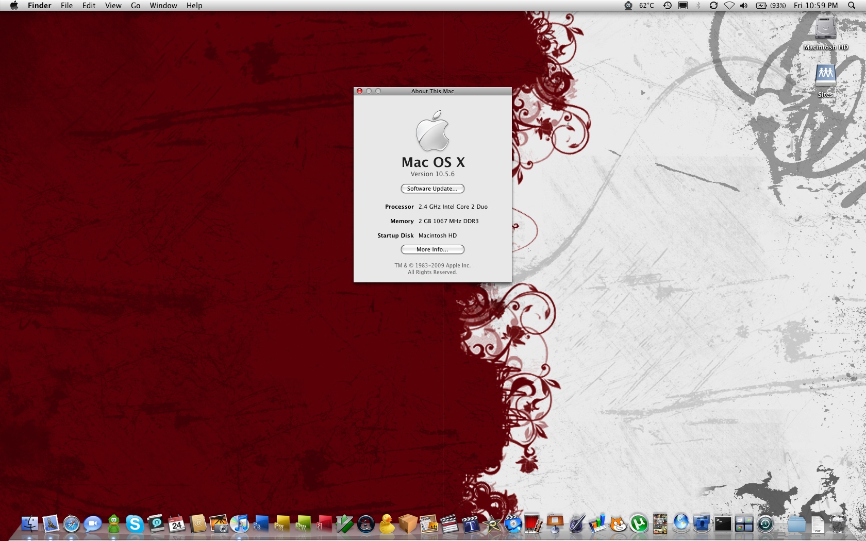Launch Terminal from the Dock
Viewport: 866px width, 541px height.
723,524
